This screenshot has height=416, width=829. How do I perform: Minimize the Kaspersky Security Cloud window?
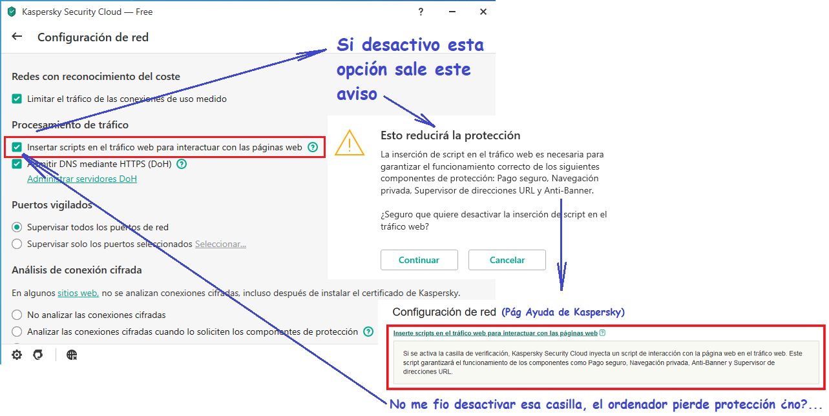point(452,12)
